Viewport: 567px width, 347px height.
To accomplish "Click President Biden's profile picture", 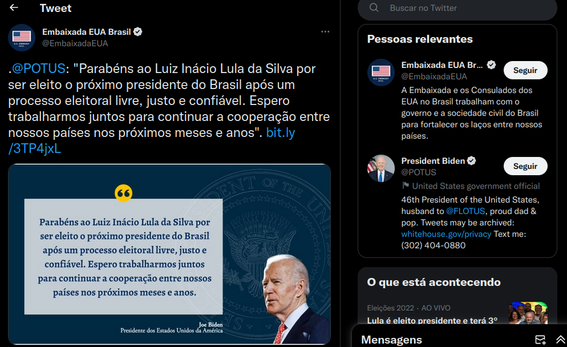I will [381, 168].
